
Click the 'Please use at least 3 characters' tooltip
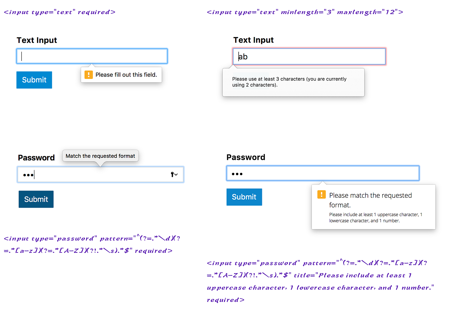point(293,82)
